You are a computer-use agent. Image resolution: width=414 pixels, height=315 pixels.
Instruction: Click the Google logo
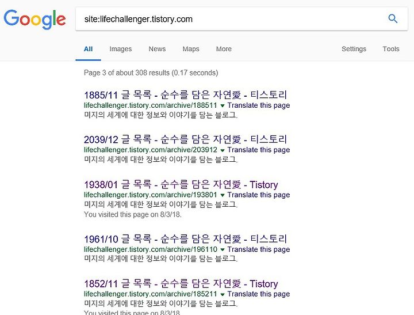pyautogui.click(x=34, y=20)
